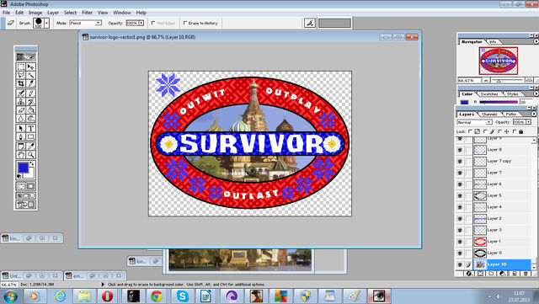
Task: Click the blue foreground color swatch in toolbox
Action: point(23,168)
